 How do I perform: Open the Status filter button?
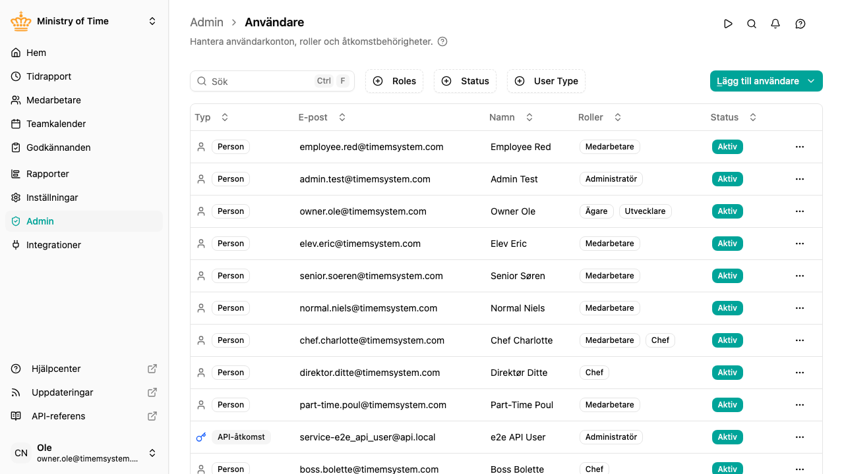coord(465,81)
